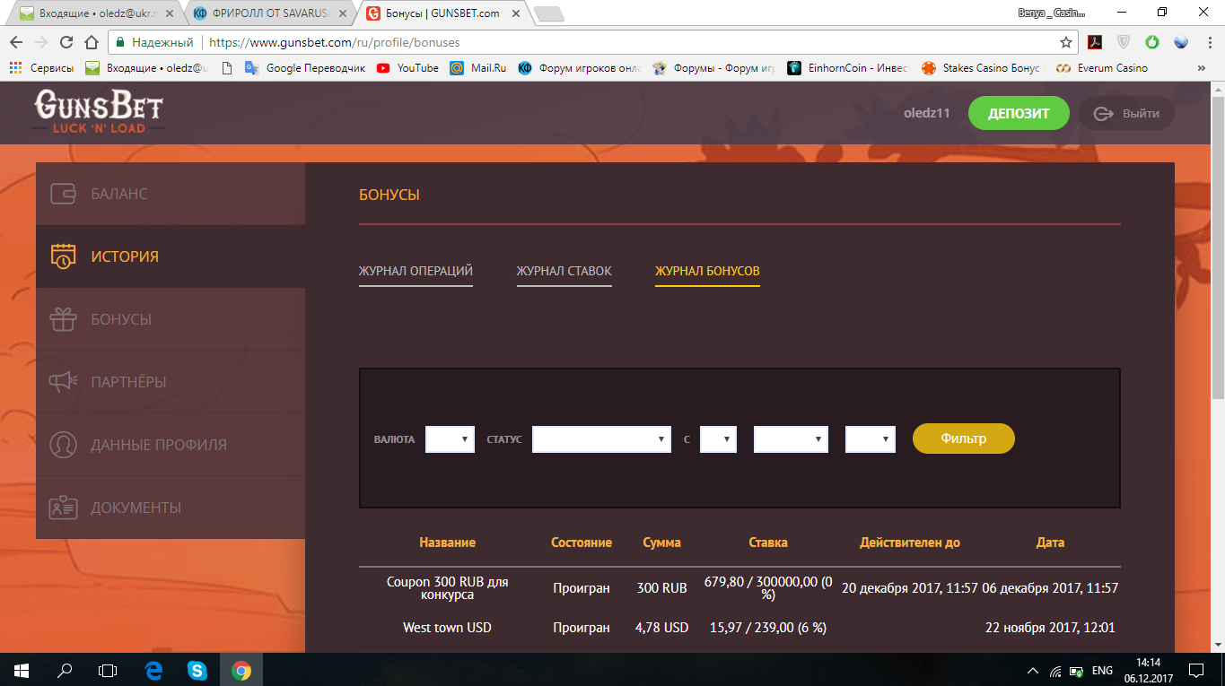The width and height of the screenshot is (1225, 686).
Task: Open the Windows Start menu
Action: point(21,670)
